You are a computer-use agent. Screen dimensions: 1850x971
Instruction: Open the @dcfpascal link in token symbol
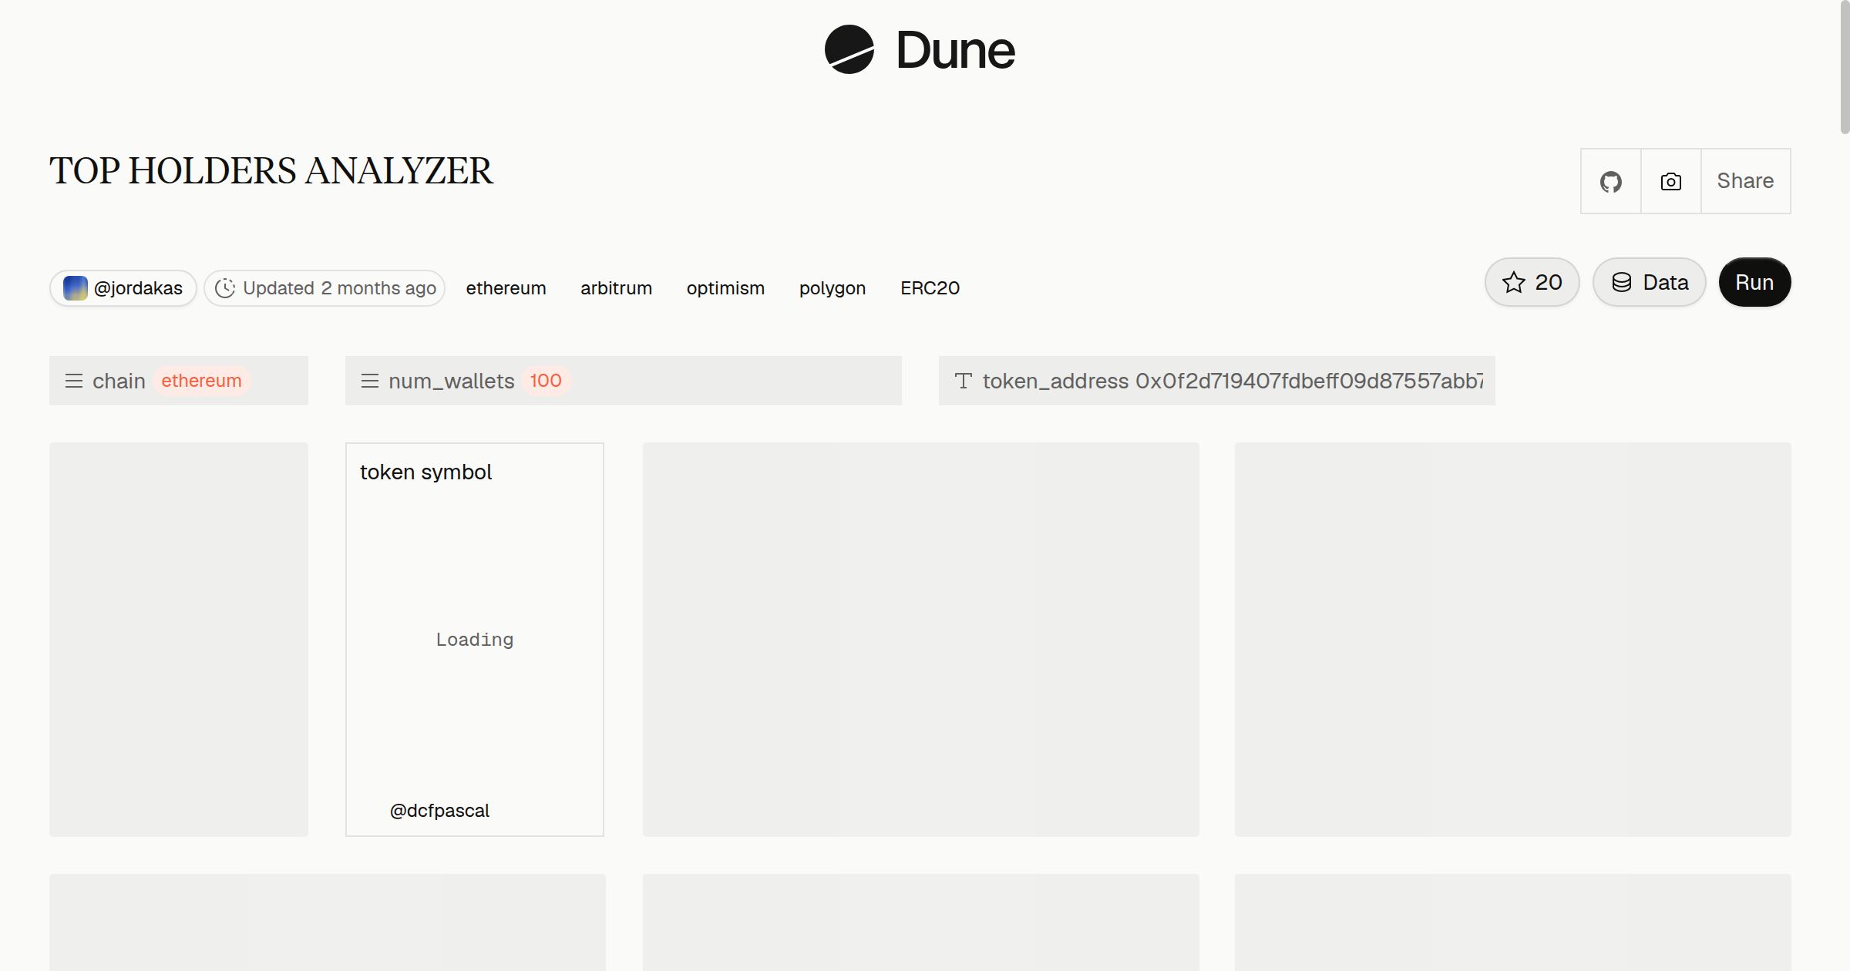coord(439,811)
